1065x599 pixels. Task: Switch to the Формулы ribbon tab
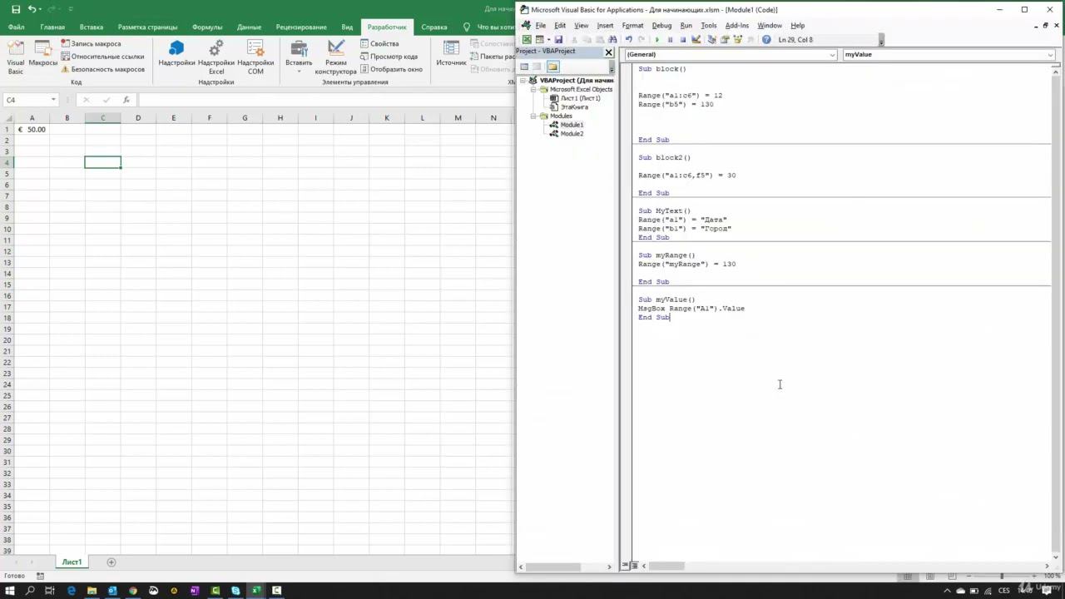(207, 27)
